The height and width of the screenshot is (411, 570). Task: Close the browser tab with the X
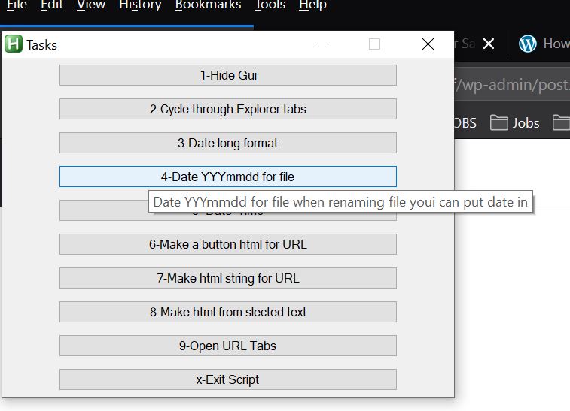pyautogui.click(x=489, y=44)
